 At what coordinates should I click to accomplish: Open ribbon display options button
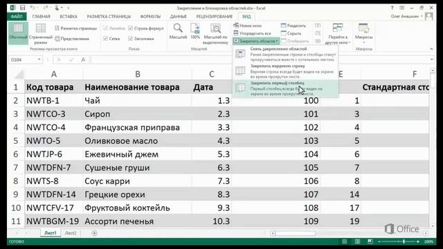click(x=401, y=8)
